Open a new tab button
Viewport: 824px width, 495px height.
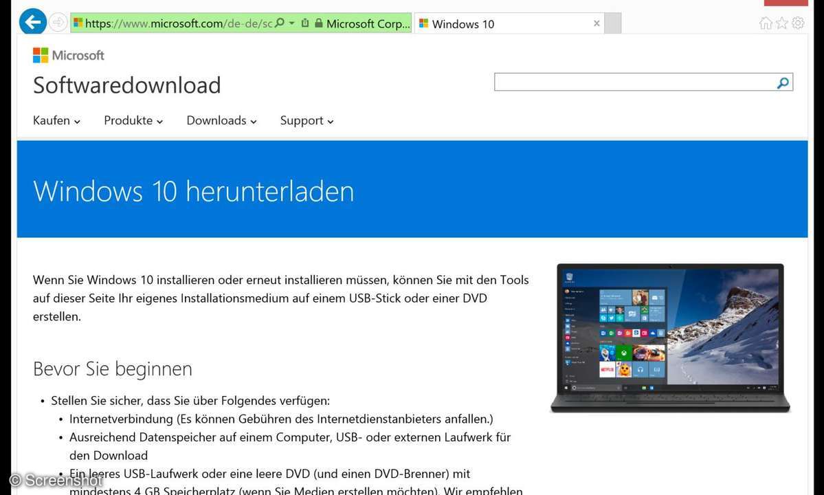[613, 23]
